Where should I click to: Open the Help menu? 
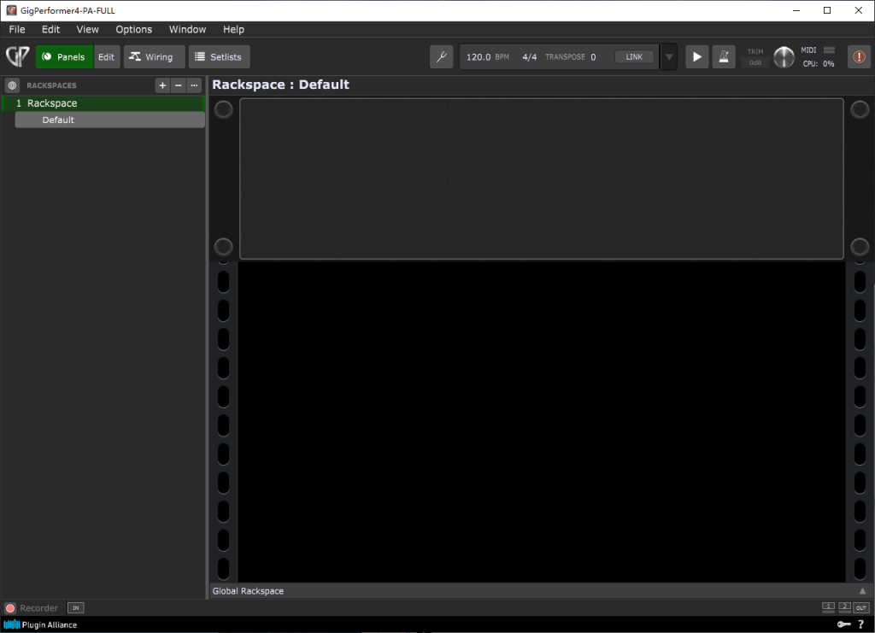click(x=234, y=30)
